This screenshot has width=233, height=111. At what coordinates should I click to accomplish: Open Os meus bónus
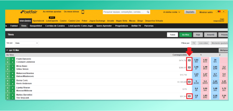click(x=71, y=12)
